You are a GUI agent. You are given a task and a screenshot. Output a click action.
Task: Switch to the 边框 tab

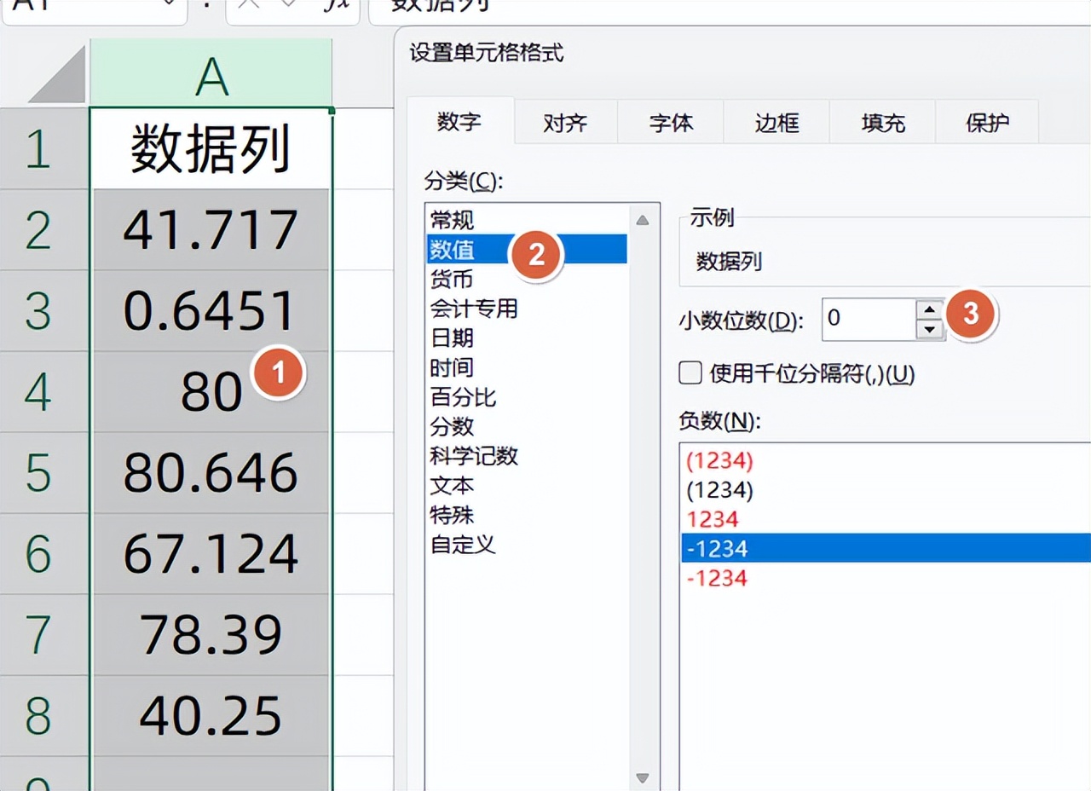[x=776, y=122]
